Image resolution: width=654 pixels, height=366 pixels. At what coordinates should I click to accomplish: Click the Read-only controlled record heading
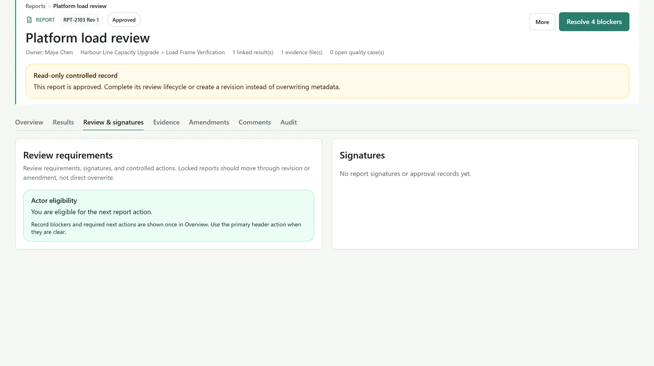[x=75, y=75]
